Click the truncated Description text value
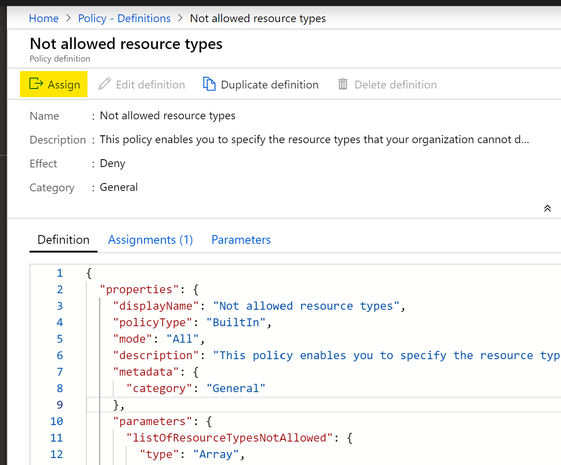Screen dimensions: 561x465 coord(314,140)
